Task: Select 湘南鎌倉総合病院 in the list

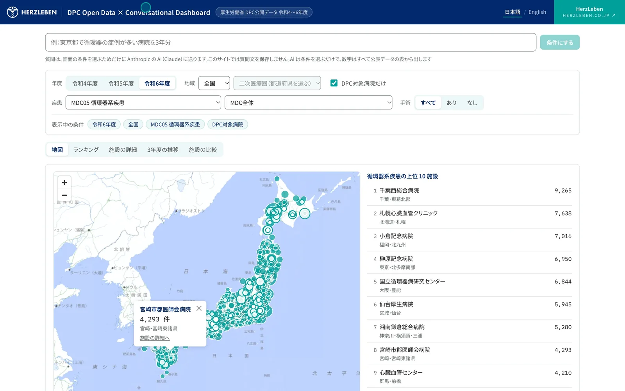Action: 470,331
